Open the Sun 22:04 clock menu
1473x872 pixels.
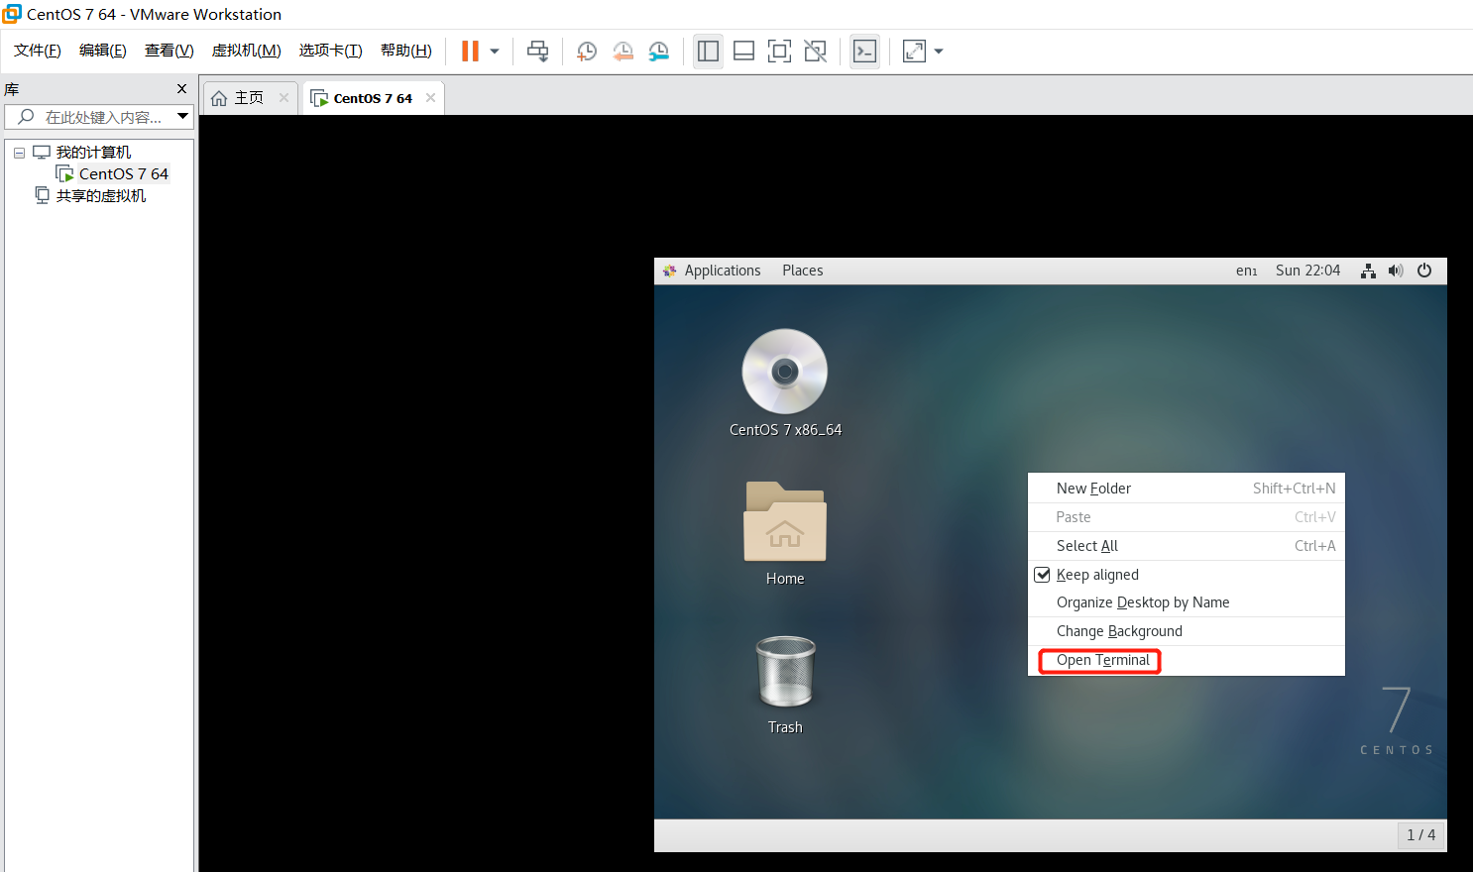click(x=1307, y=271)
